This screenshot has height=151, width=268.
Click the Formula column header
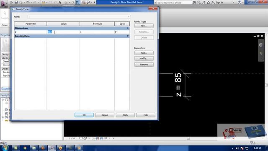click(x=97, y=24)
